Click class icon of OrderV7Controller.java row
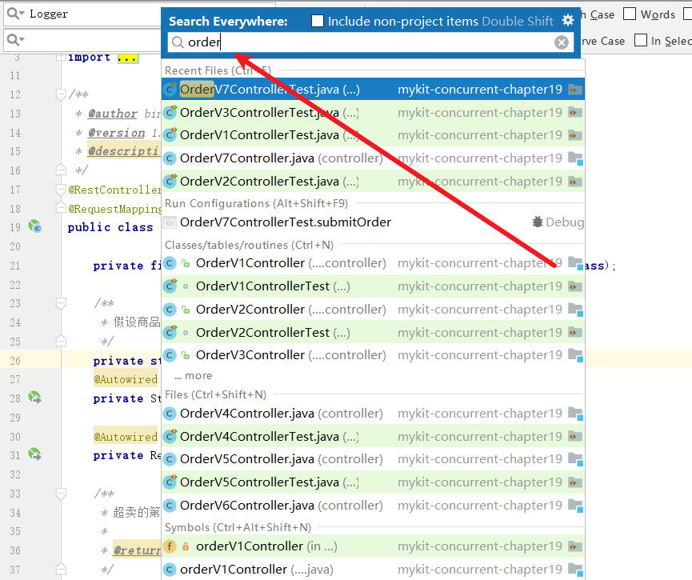Screen dimensions: 692x580 (x=170, y=158)
